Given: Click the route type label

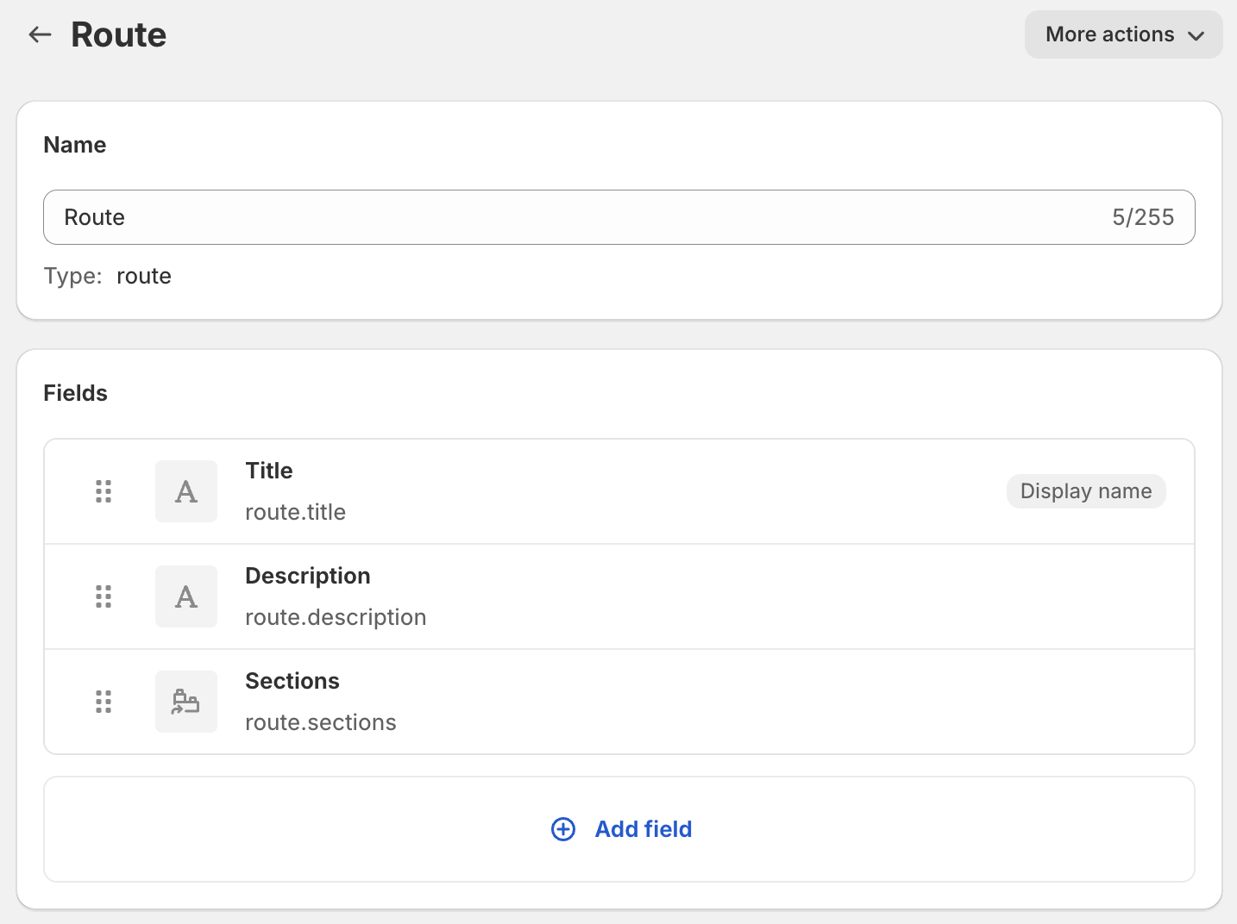Looking at the screenshot, I should tap(143, 276).
